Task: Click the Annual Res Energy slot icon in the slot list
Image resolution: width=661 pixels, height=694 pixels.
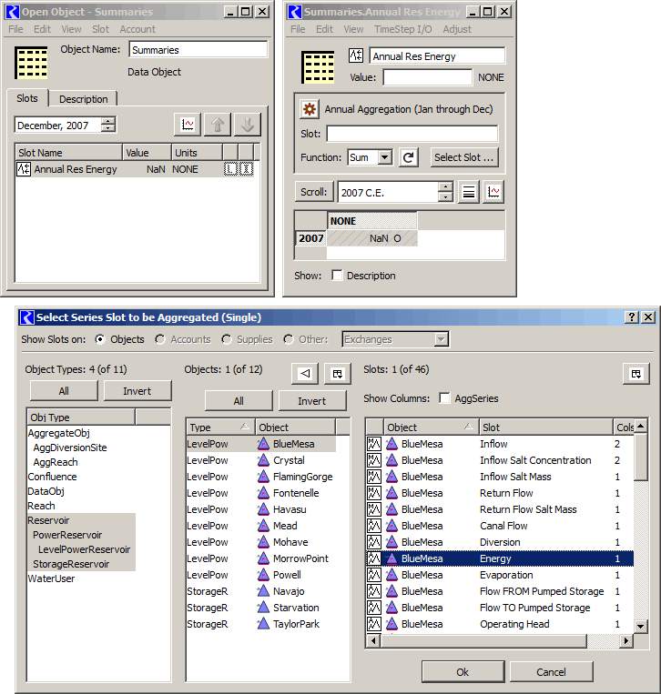Action: coord(24,169)
